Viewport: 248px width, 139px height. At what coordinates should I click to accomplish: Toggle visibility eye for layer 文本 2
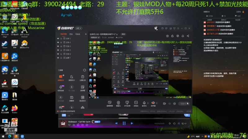pos(58,46)
